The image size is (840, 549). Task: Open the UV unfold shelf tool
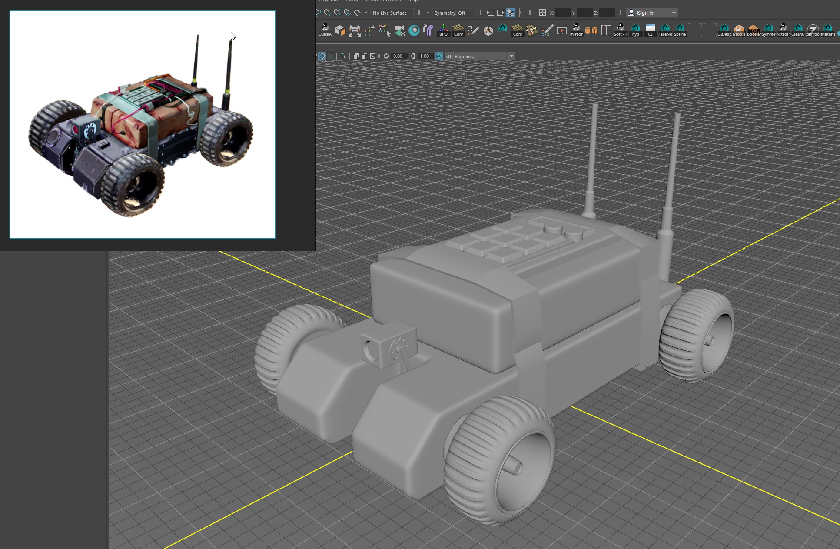[x=355, y=30]
